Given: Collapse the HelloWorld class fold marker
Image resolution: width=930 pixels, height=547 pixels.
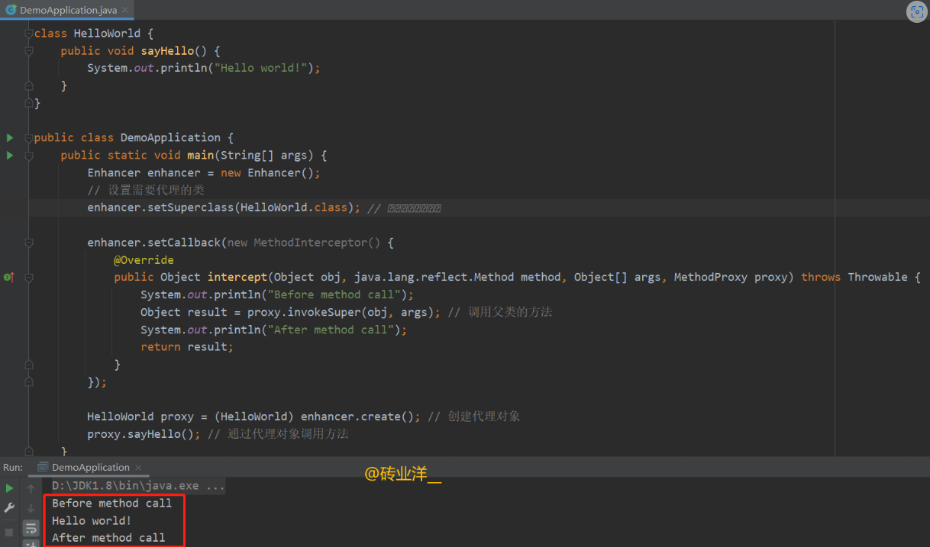Looking at the screenshot, I should (x=29, y=34).
